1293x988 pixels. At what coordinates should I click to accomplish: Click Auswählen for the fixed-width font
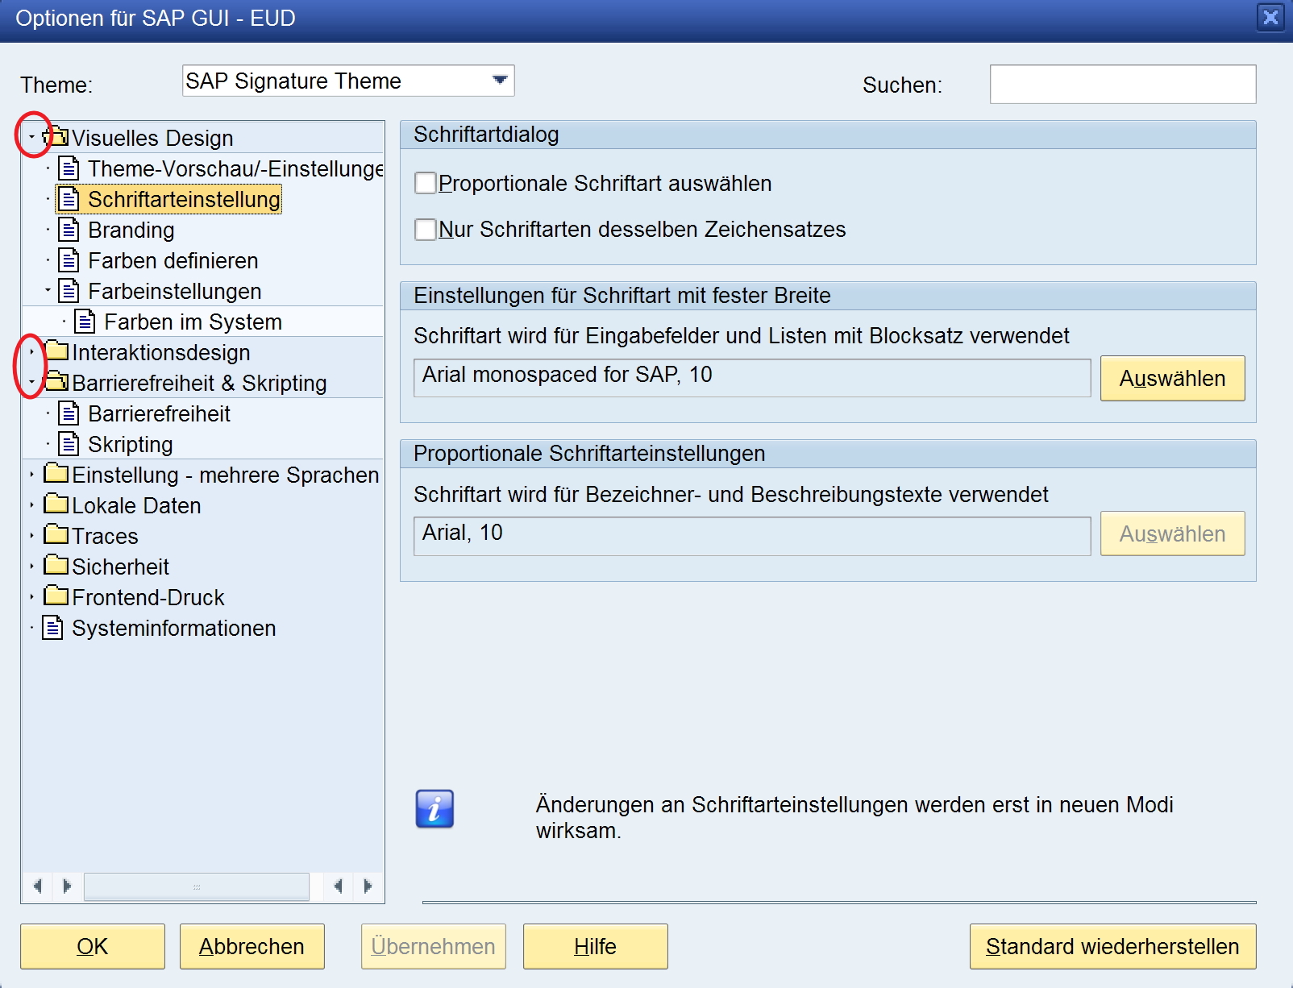tap(1173, 378)
